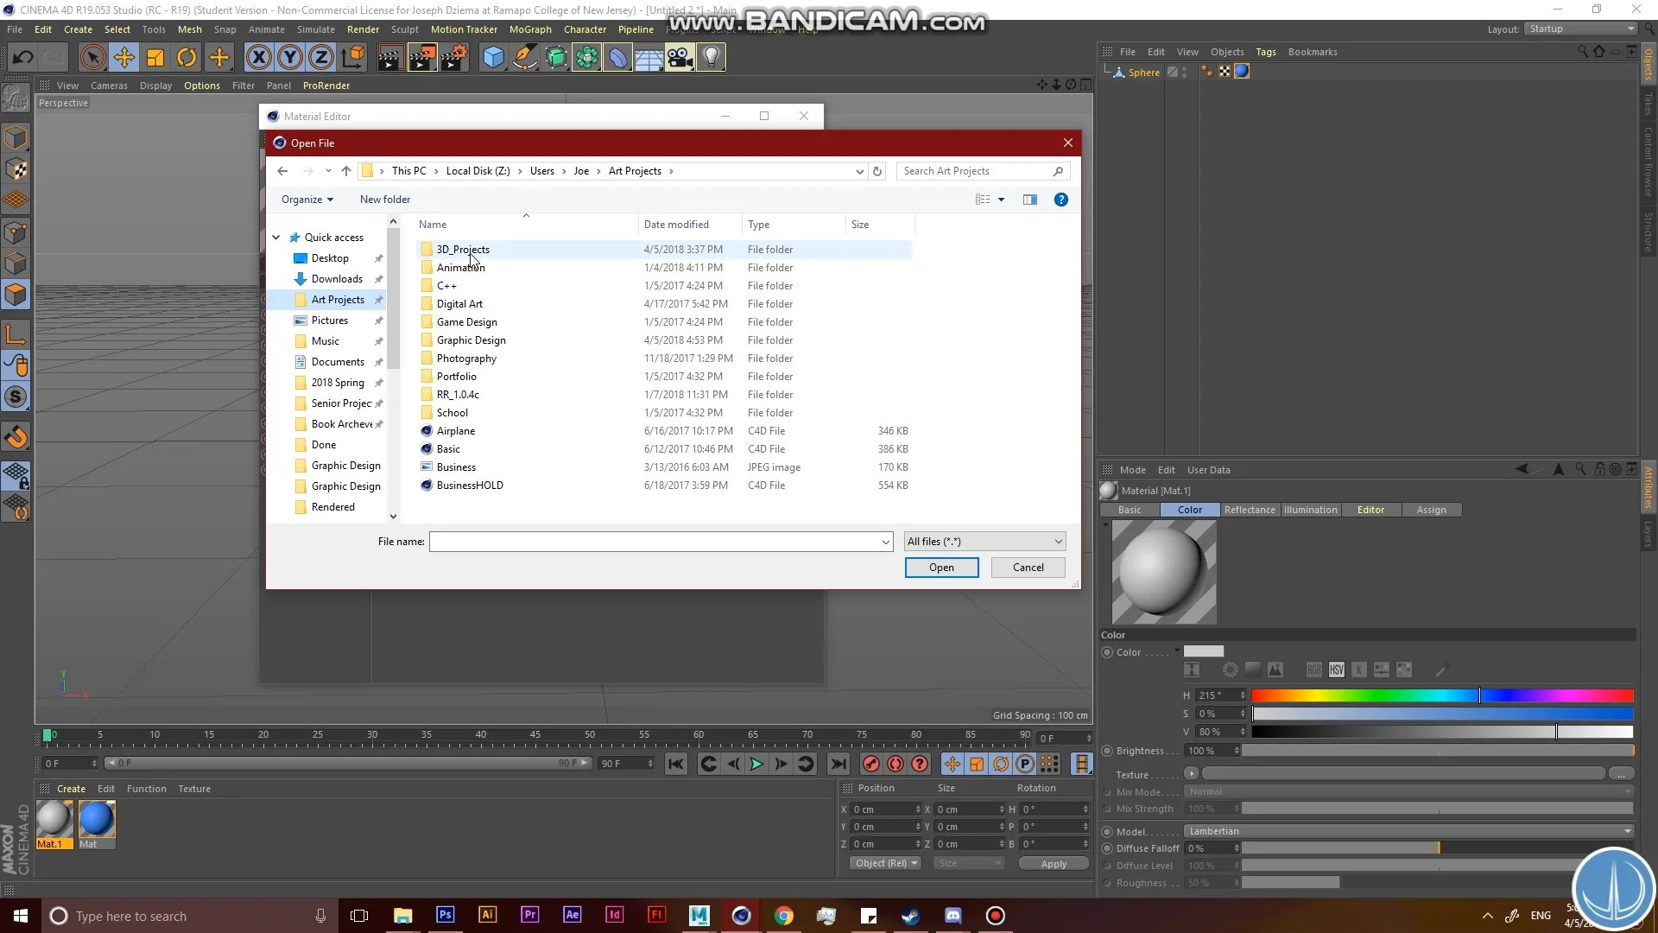Select the Scale tool
The height and width of the screenshot is (933, 1658).
[x=155, y=57]
